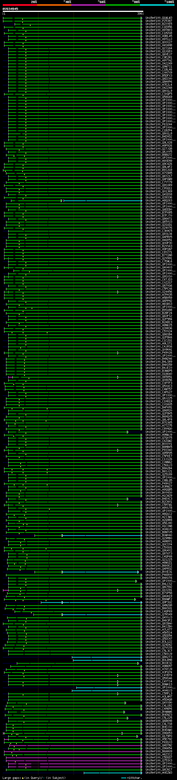
Task: Open hit UniRef100_C1E856
Action: [x=159, y=27]
